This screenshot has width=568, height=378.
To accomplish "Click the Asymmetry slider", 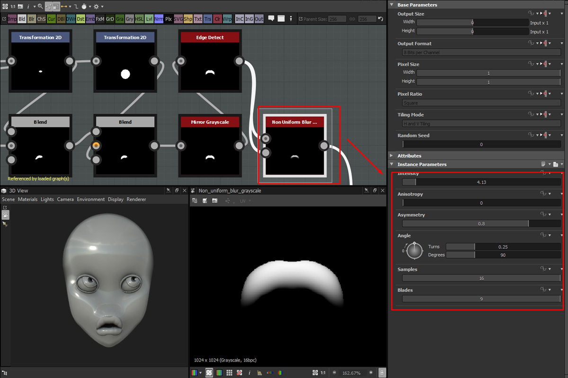I will click(481, 223).
